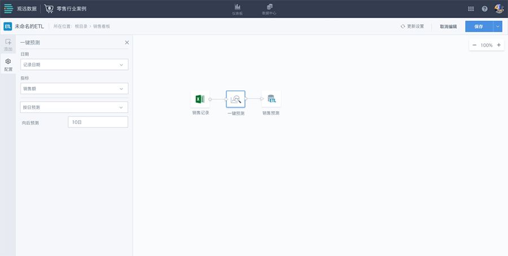Screen dimensions: 508x256
Task: Select the 配置 config sidebar tab
Action: [8, 65]
